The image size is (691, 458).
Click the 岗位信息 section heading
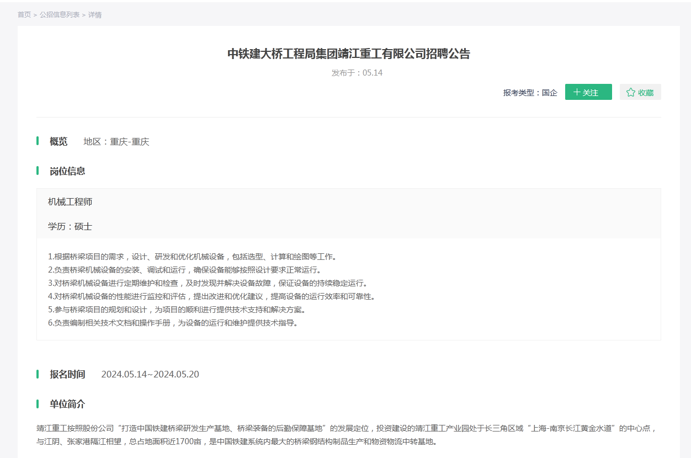click(67, 171)
